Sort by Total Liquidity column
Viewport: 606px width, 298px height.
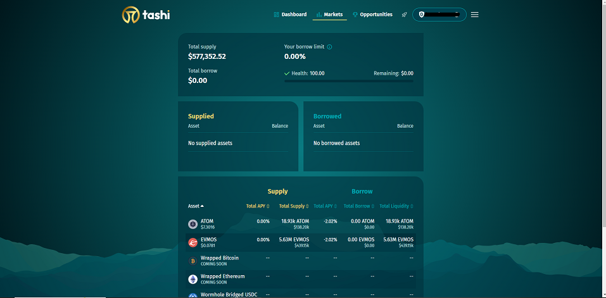tap(396, 206)
